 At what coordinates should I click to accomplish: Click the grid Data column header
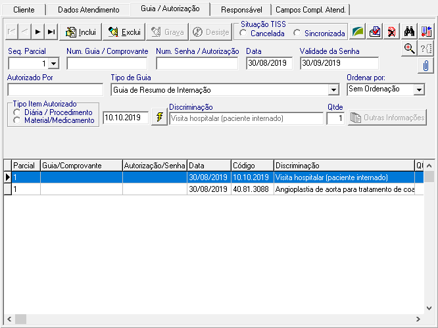click(209, 166)
